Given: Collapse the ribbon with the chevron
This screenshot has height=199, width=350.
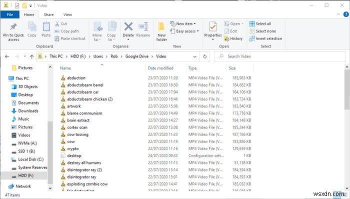Looking at the screenshot, I should coord(338,14).
